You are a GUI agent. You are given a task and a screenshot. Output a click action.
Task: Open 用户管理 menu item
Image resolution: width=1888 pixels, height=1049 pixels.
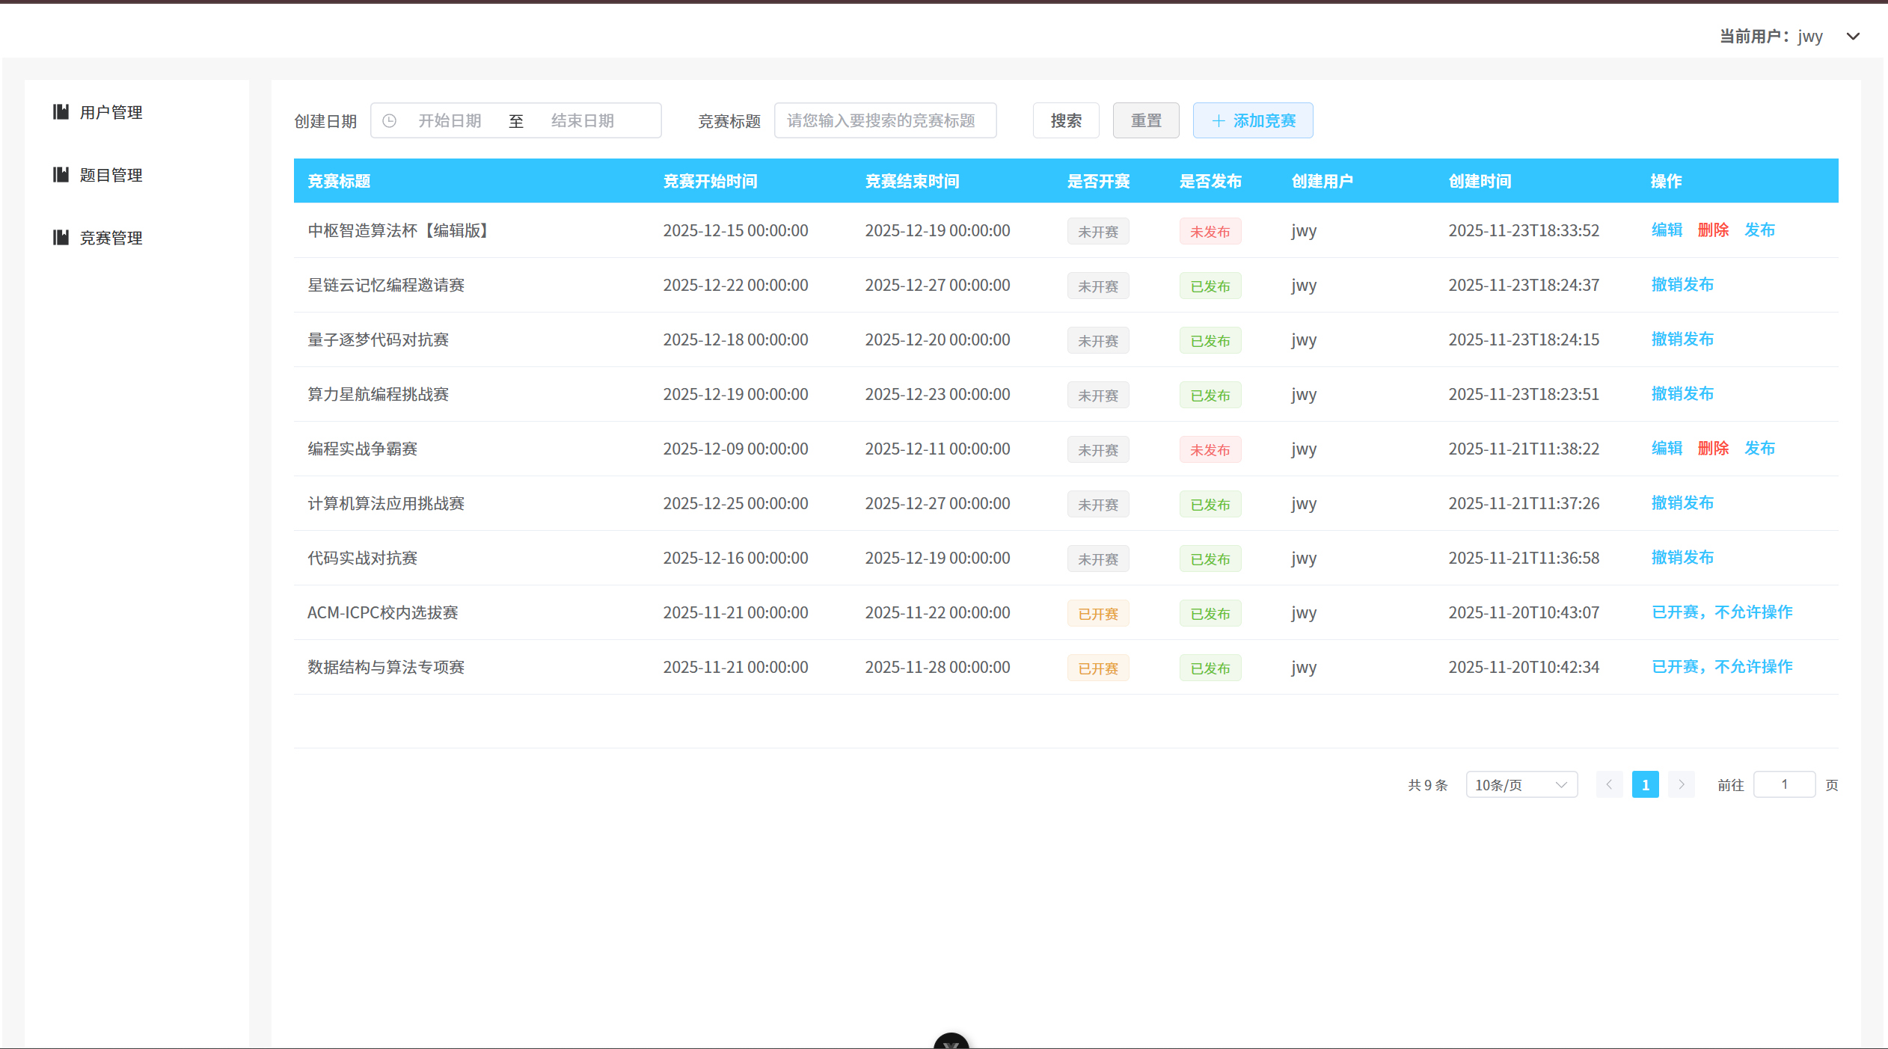(x=111, y=112)
